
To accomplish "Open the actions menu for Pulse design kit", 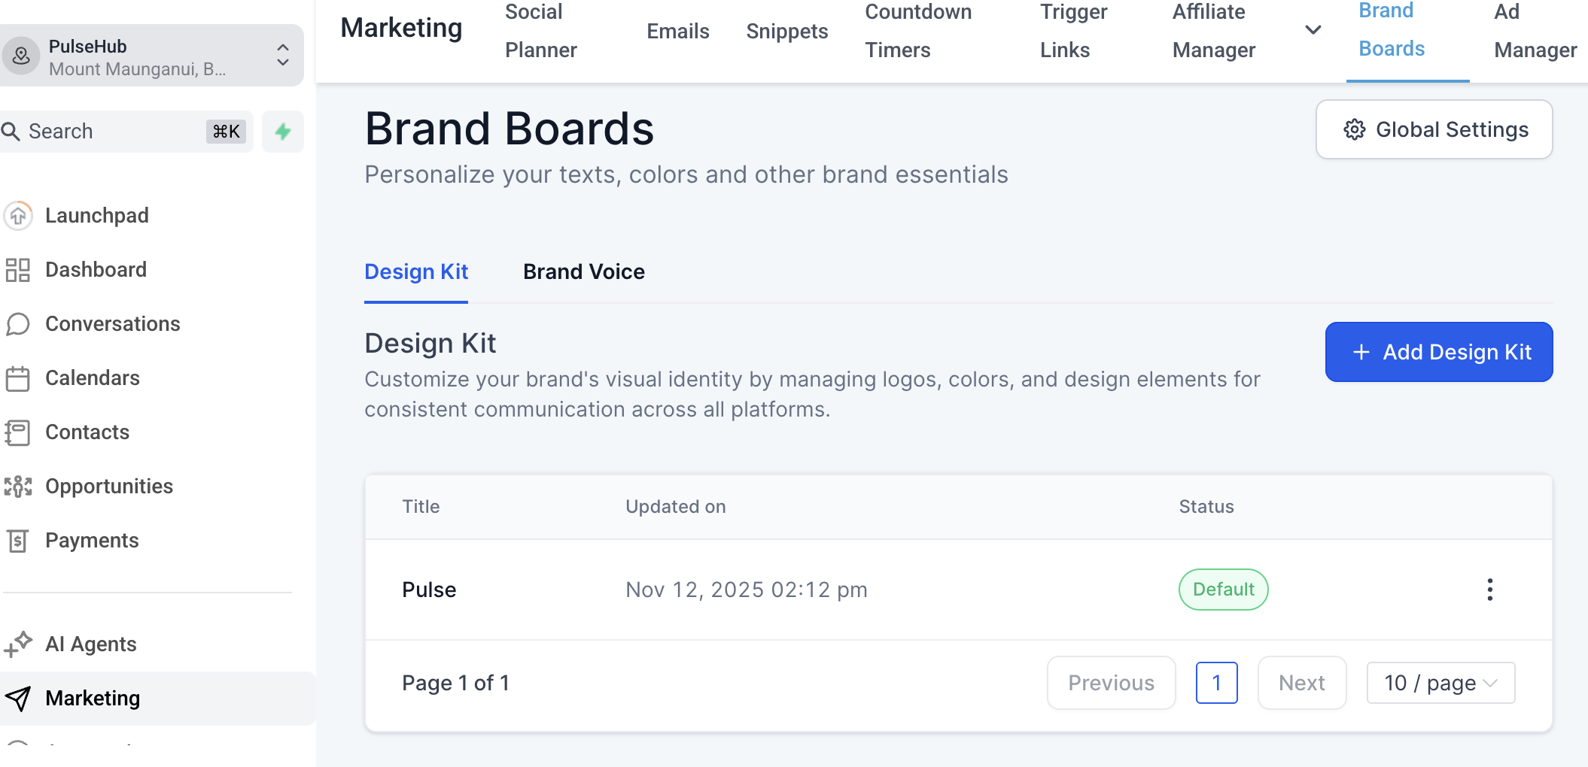I will pos(1490,590).
